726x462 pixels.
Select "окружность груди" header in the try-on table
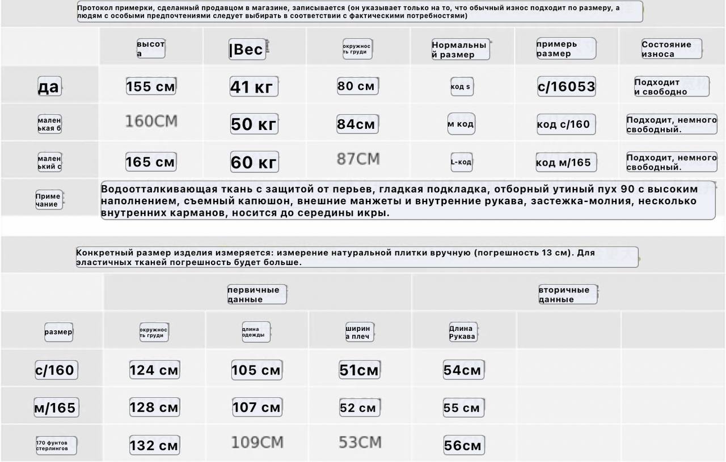357,49
